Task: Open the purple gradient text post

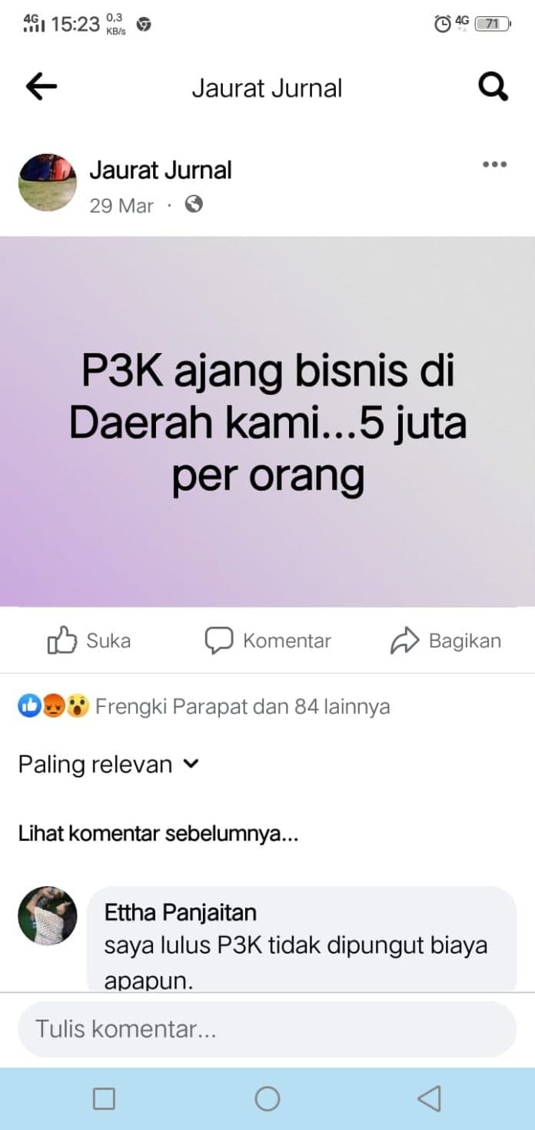Action: (x=267, y=422)
